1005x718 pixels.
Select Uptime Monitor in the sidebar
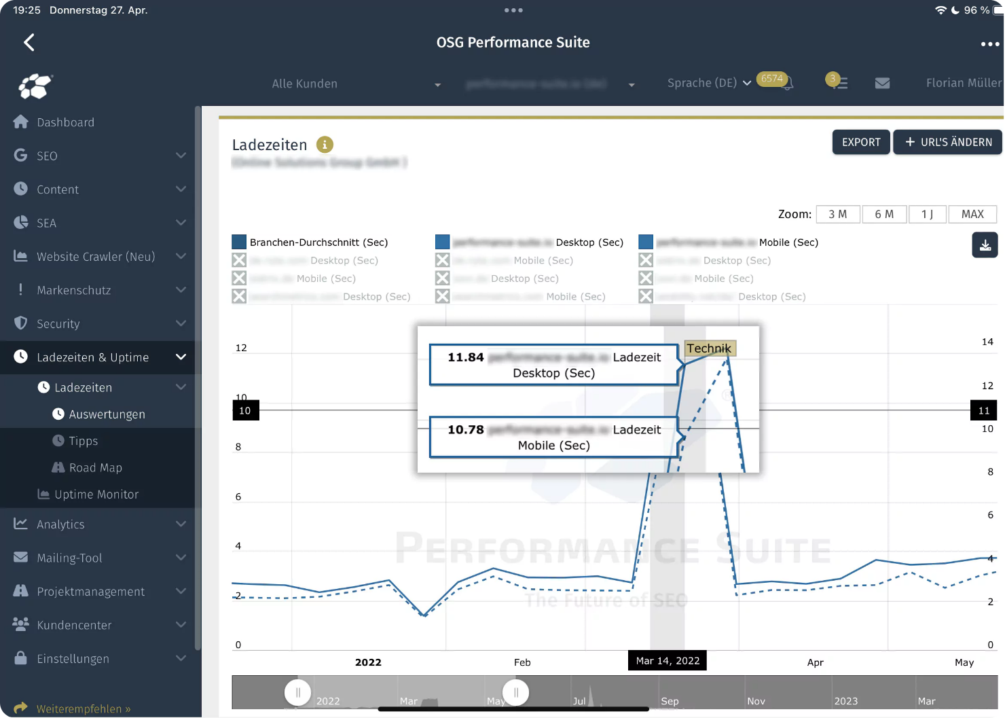pos(96,495)
